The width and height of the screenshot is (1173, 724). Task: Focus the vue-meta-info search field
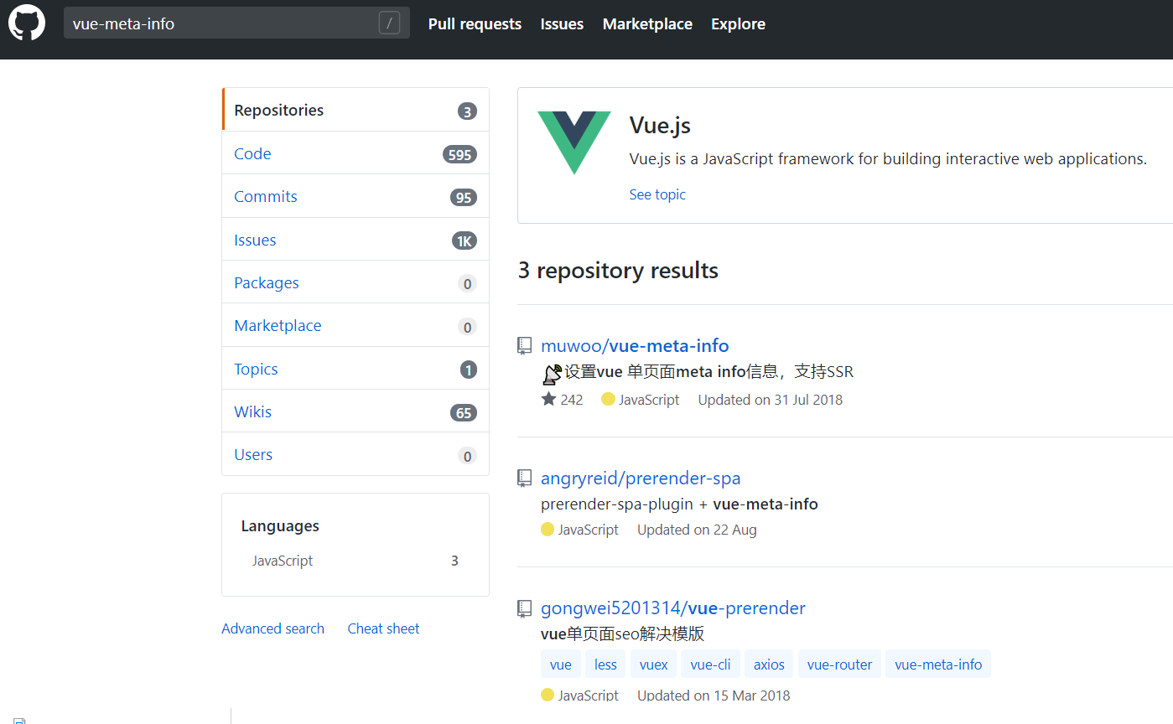236,23
